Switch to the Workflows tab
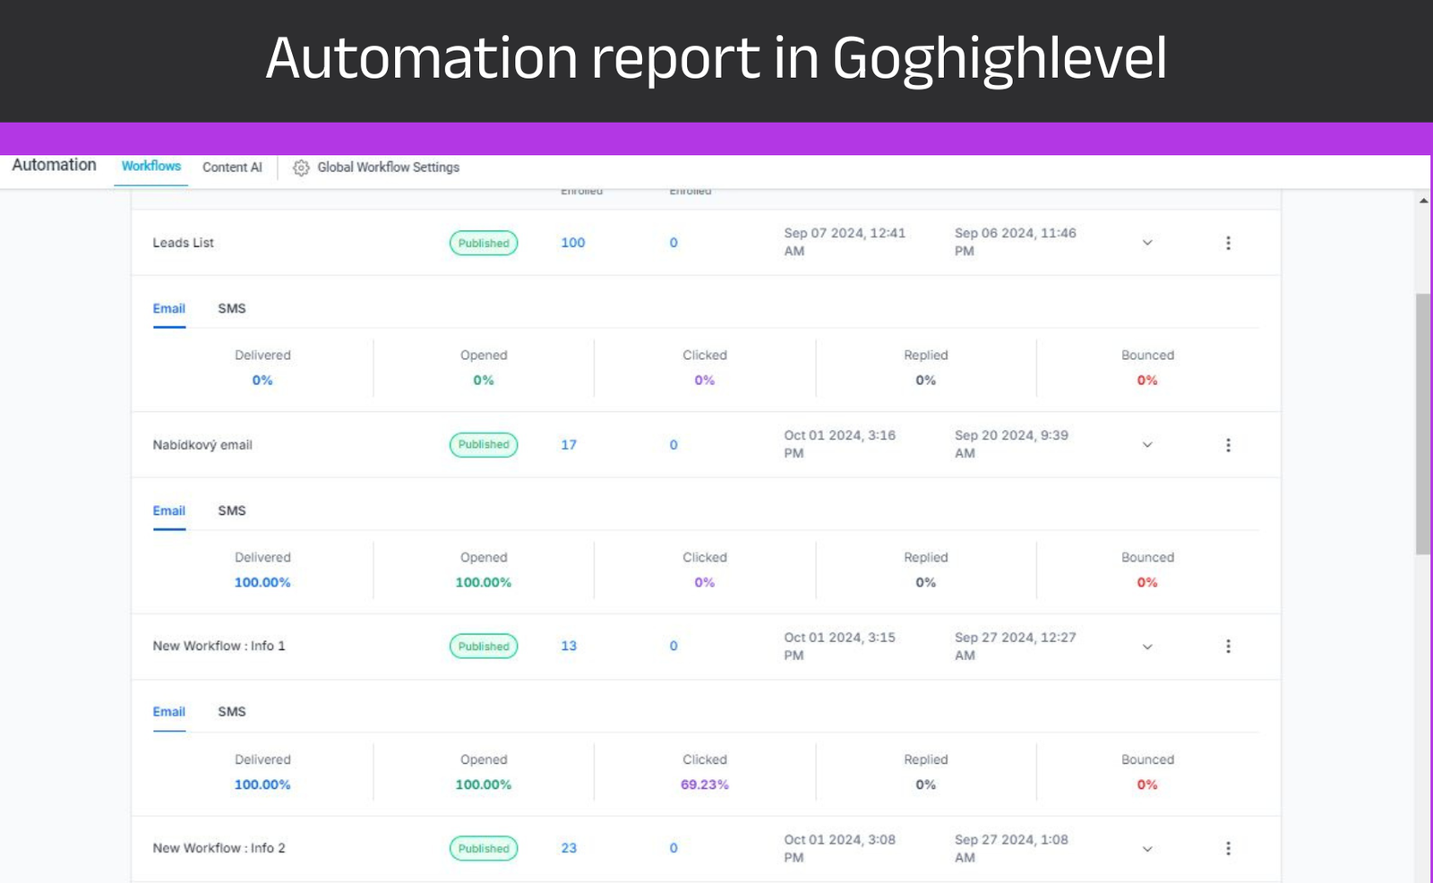This screenshot has width=1433, height=883. pyautogui.click(x=150, y=167)
